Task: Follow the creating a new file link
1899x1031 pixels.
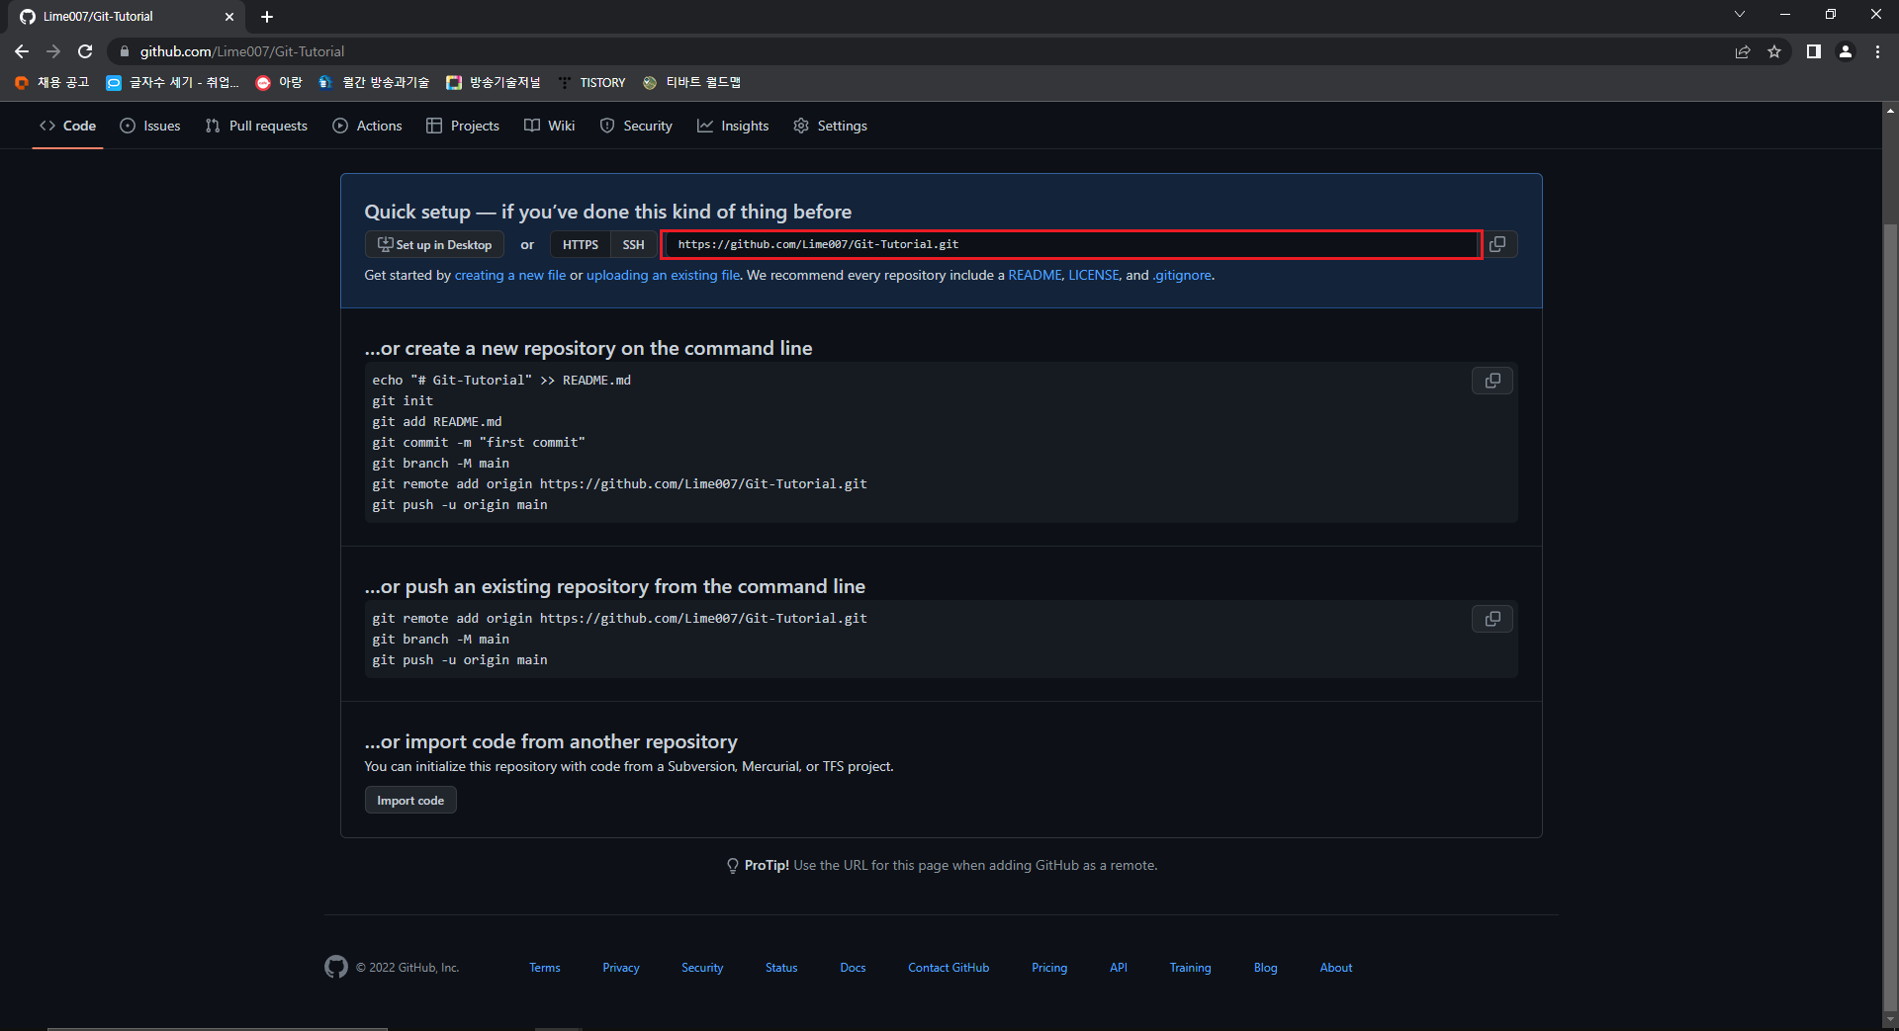Action: (510, 275)
